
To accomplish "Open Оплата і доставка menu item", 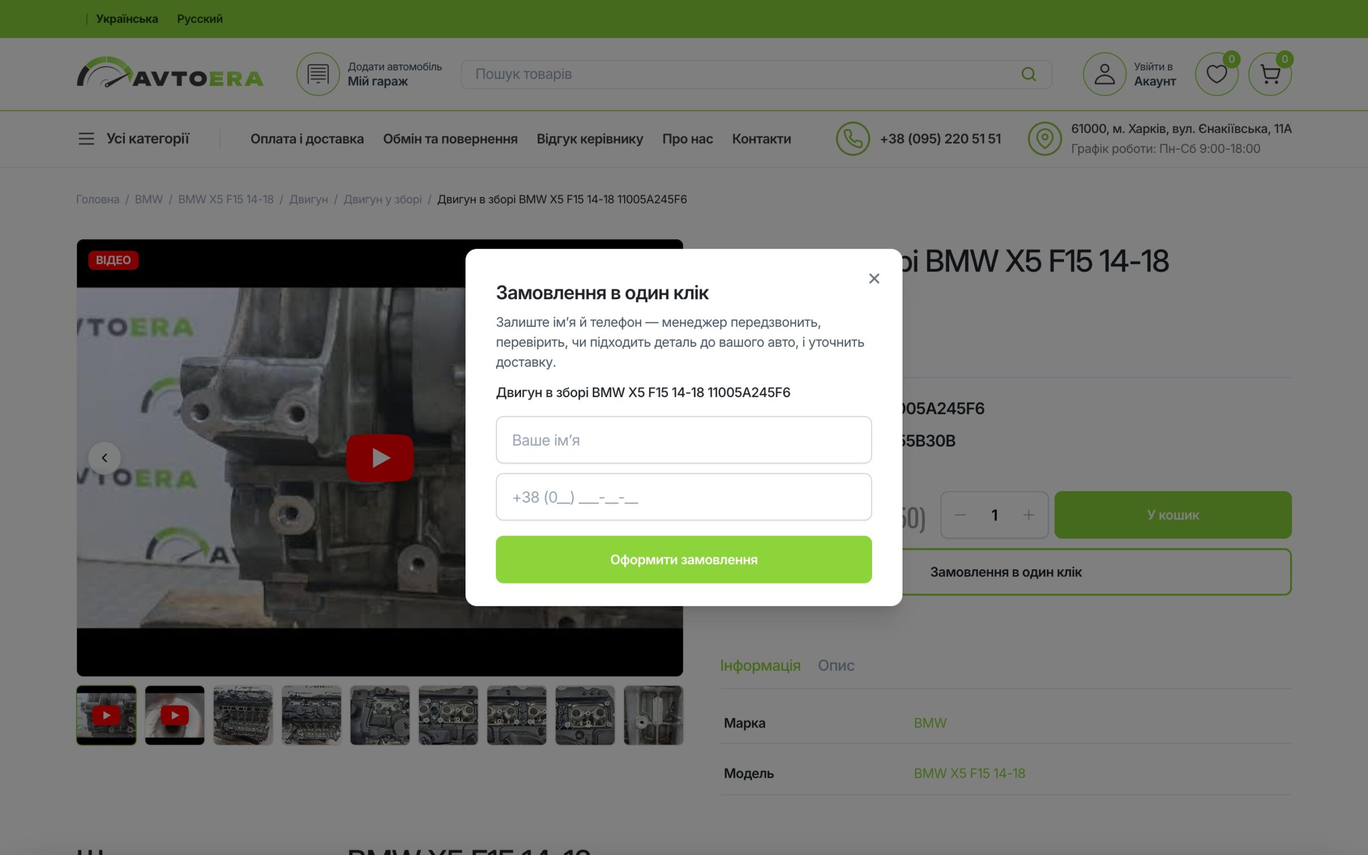I will pyautogui.click(x=307, y=138).
